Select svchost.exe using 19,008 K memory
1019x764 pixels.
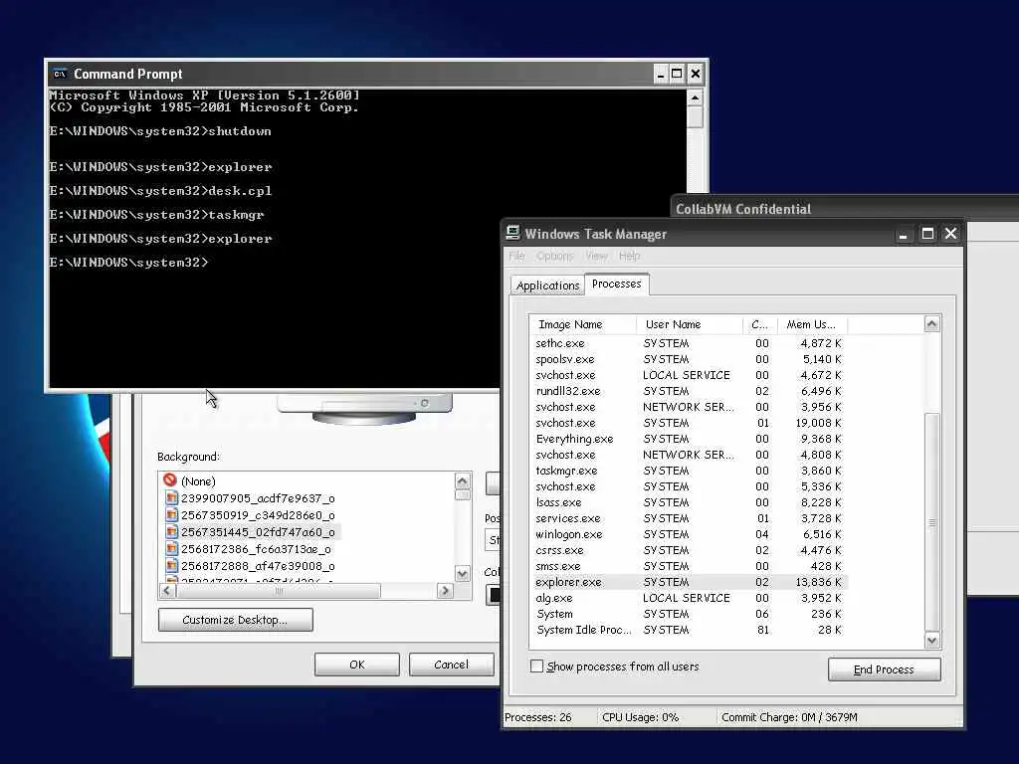689,423
